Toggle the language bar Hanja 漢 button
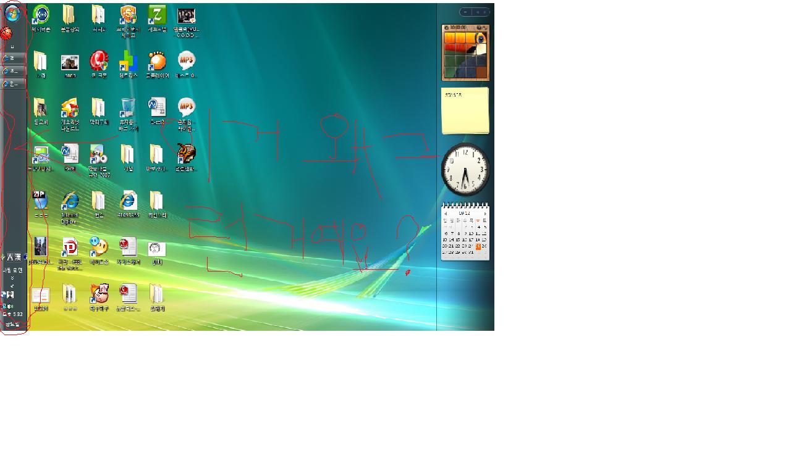 [x=18, y=257]
